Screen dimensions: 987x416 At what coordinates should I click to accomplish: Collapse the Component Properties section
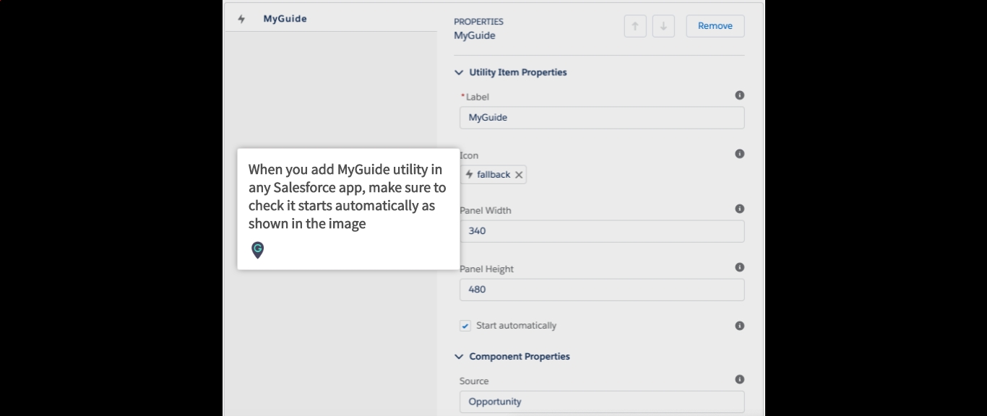point(459,357)
